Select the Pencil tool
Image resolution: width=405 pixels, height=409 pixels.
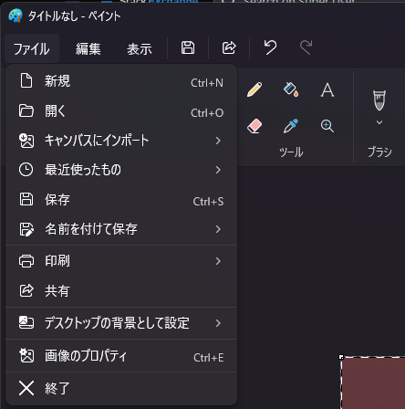pos(254,89)
